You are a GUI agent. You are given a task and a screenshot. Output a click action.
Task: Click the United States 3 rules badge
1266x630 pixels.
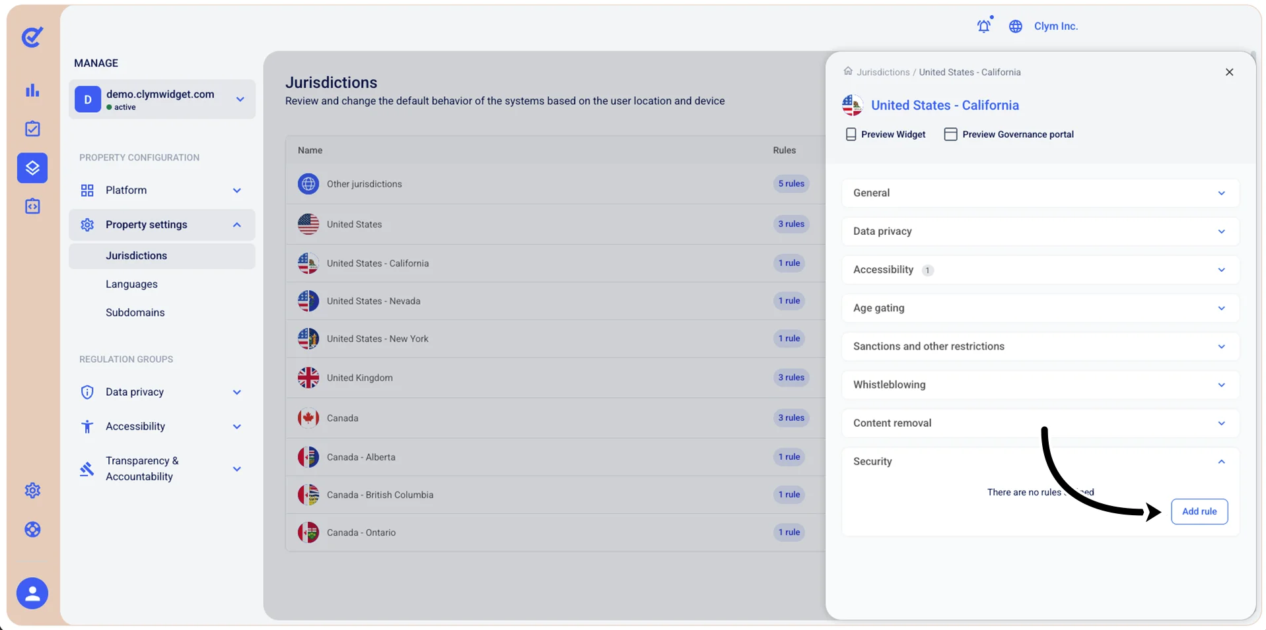(791, 224)
